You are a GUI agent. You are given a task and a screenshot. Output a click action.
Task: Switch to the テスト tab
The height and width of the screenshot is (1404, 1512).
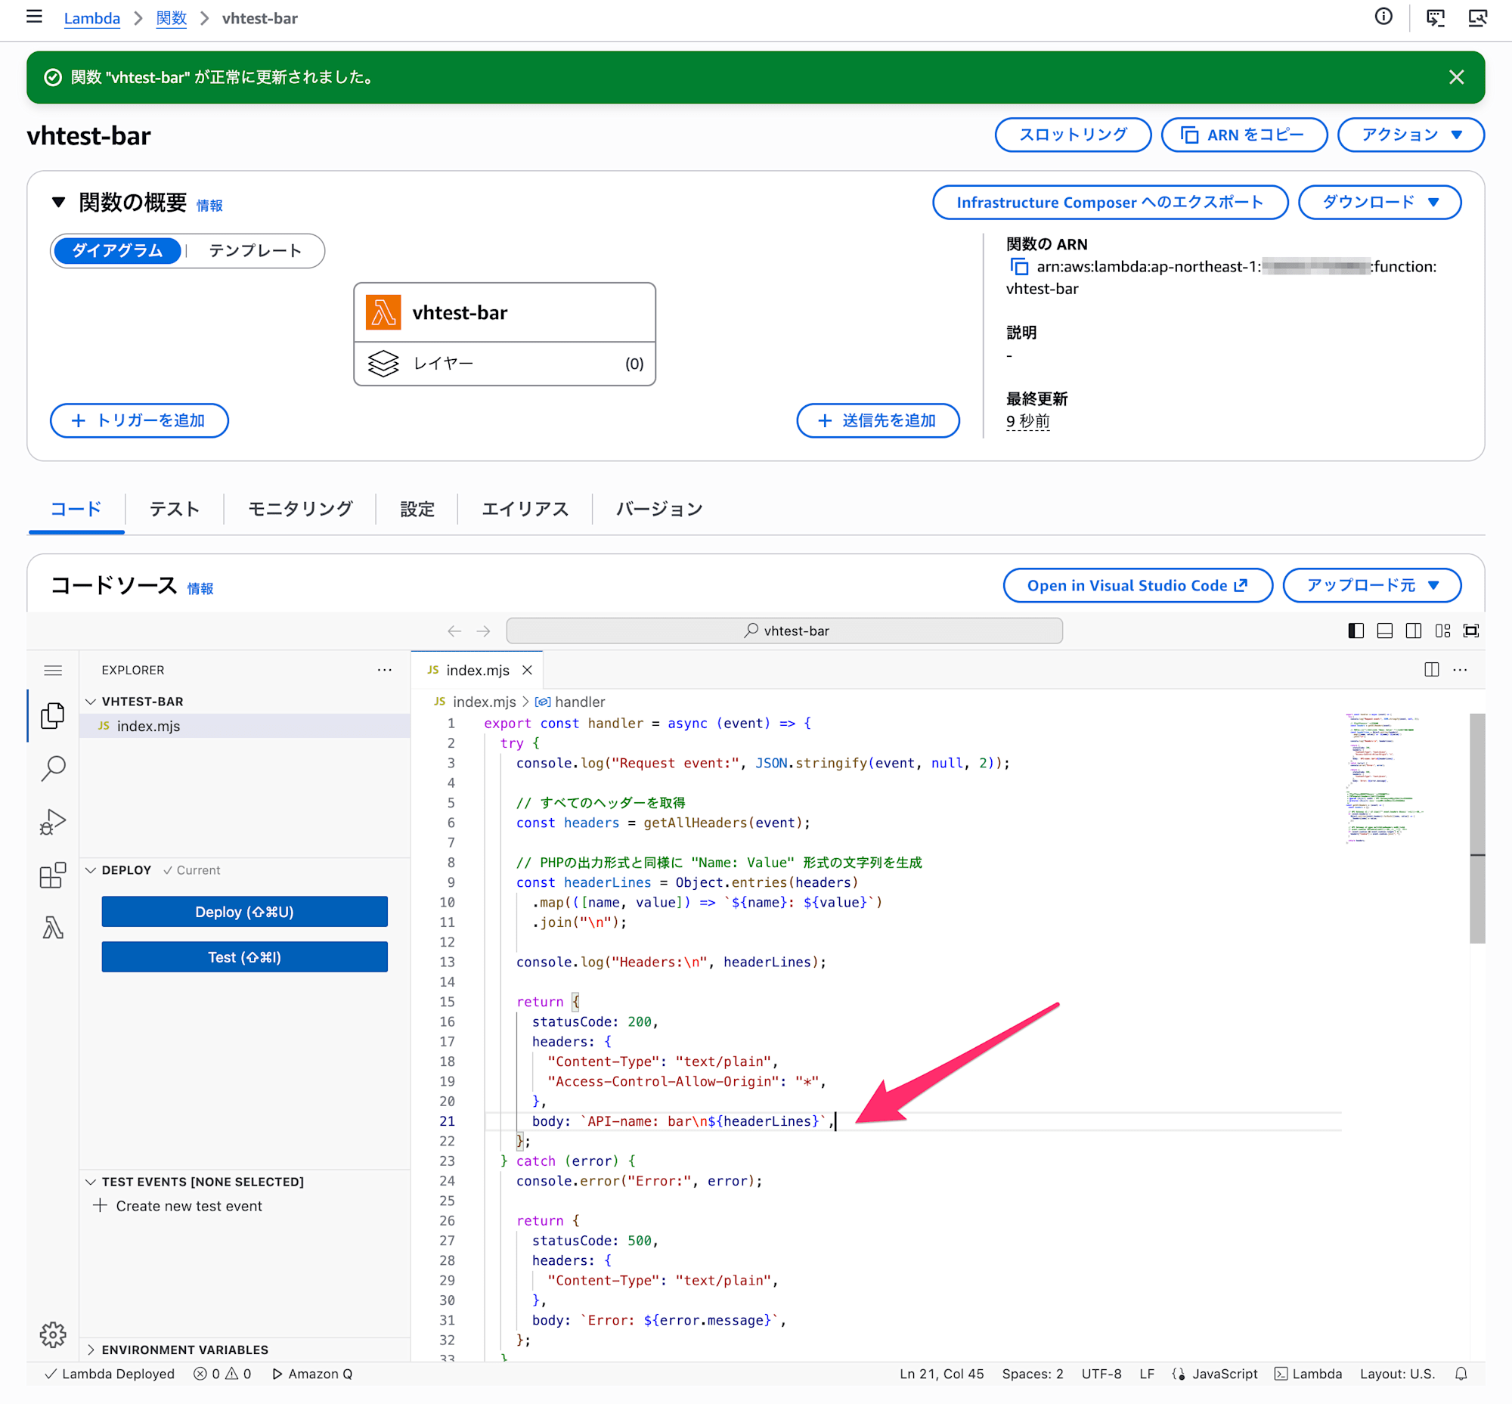coord(175,509)
